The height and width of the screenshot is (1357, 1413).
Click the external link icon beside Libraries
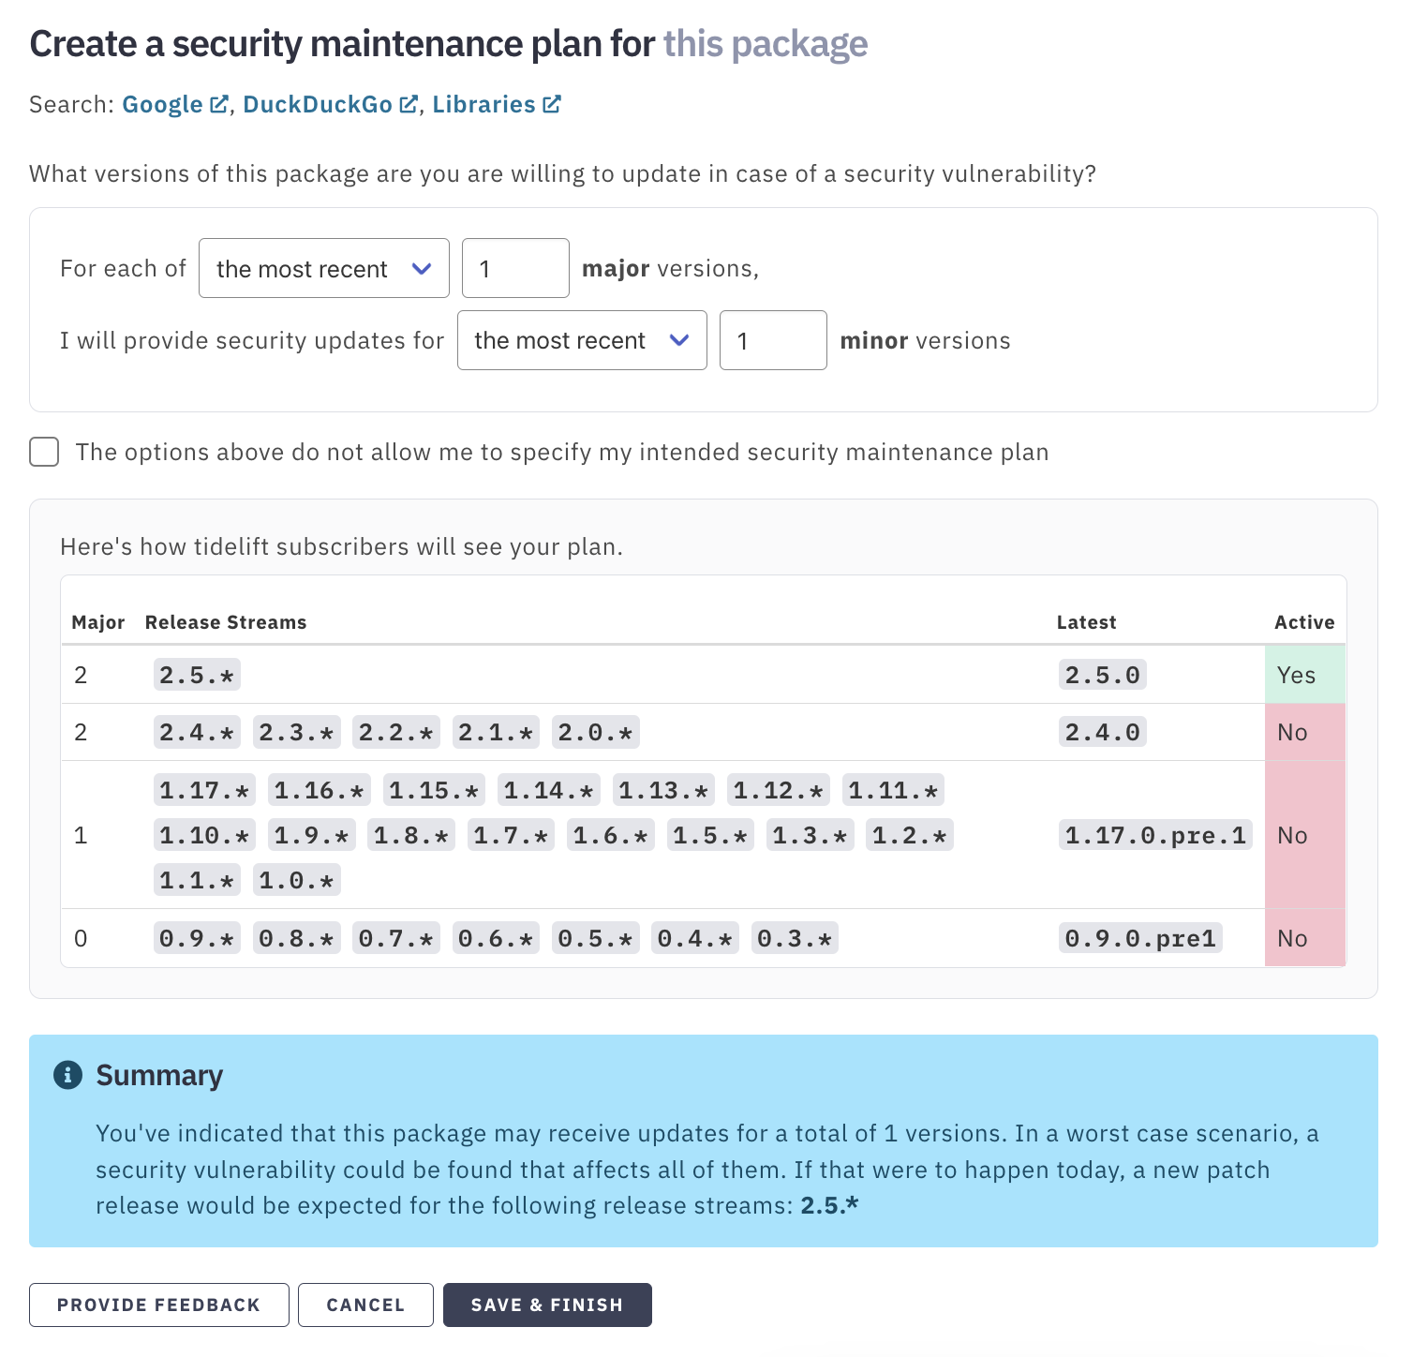coord(551,104)
